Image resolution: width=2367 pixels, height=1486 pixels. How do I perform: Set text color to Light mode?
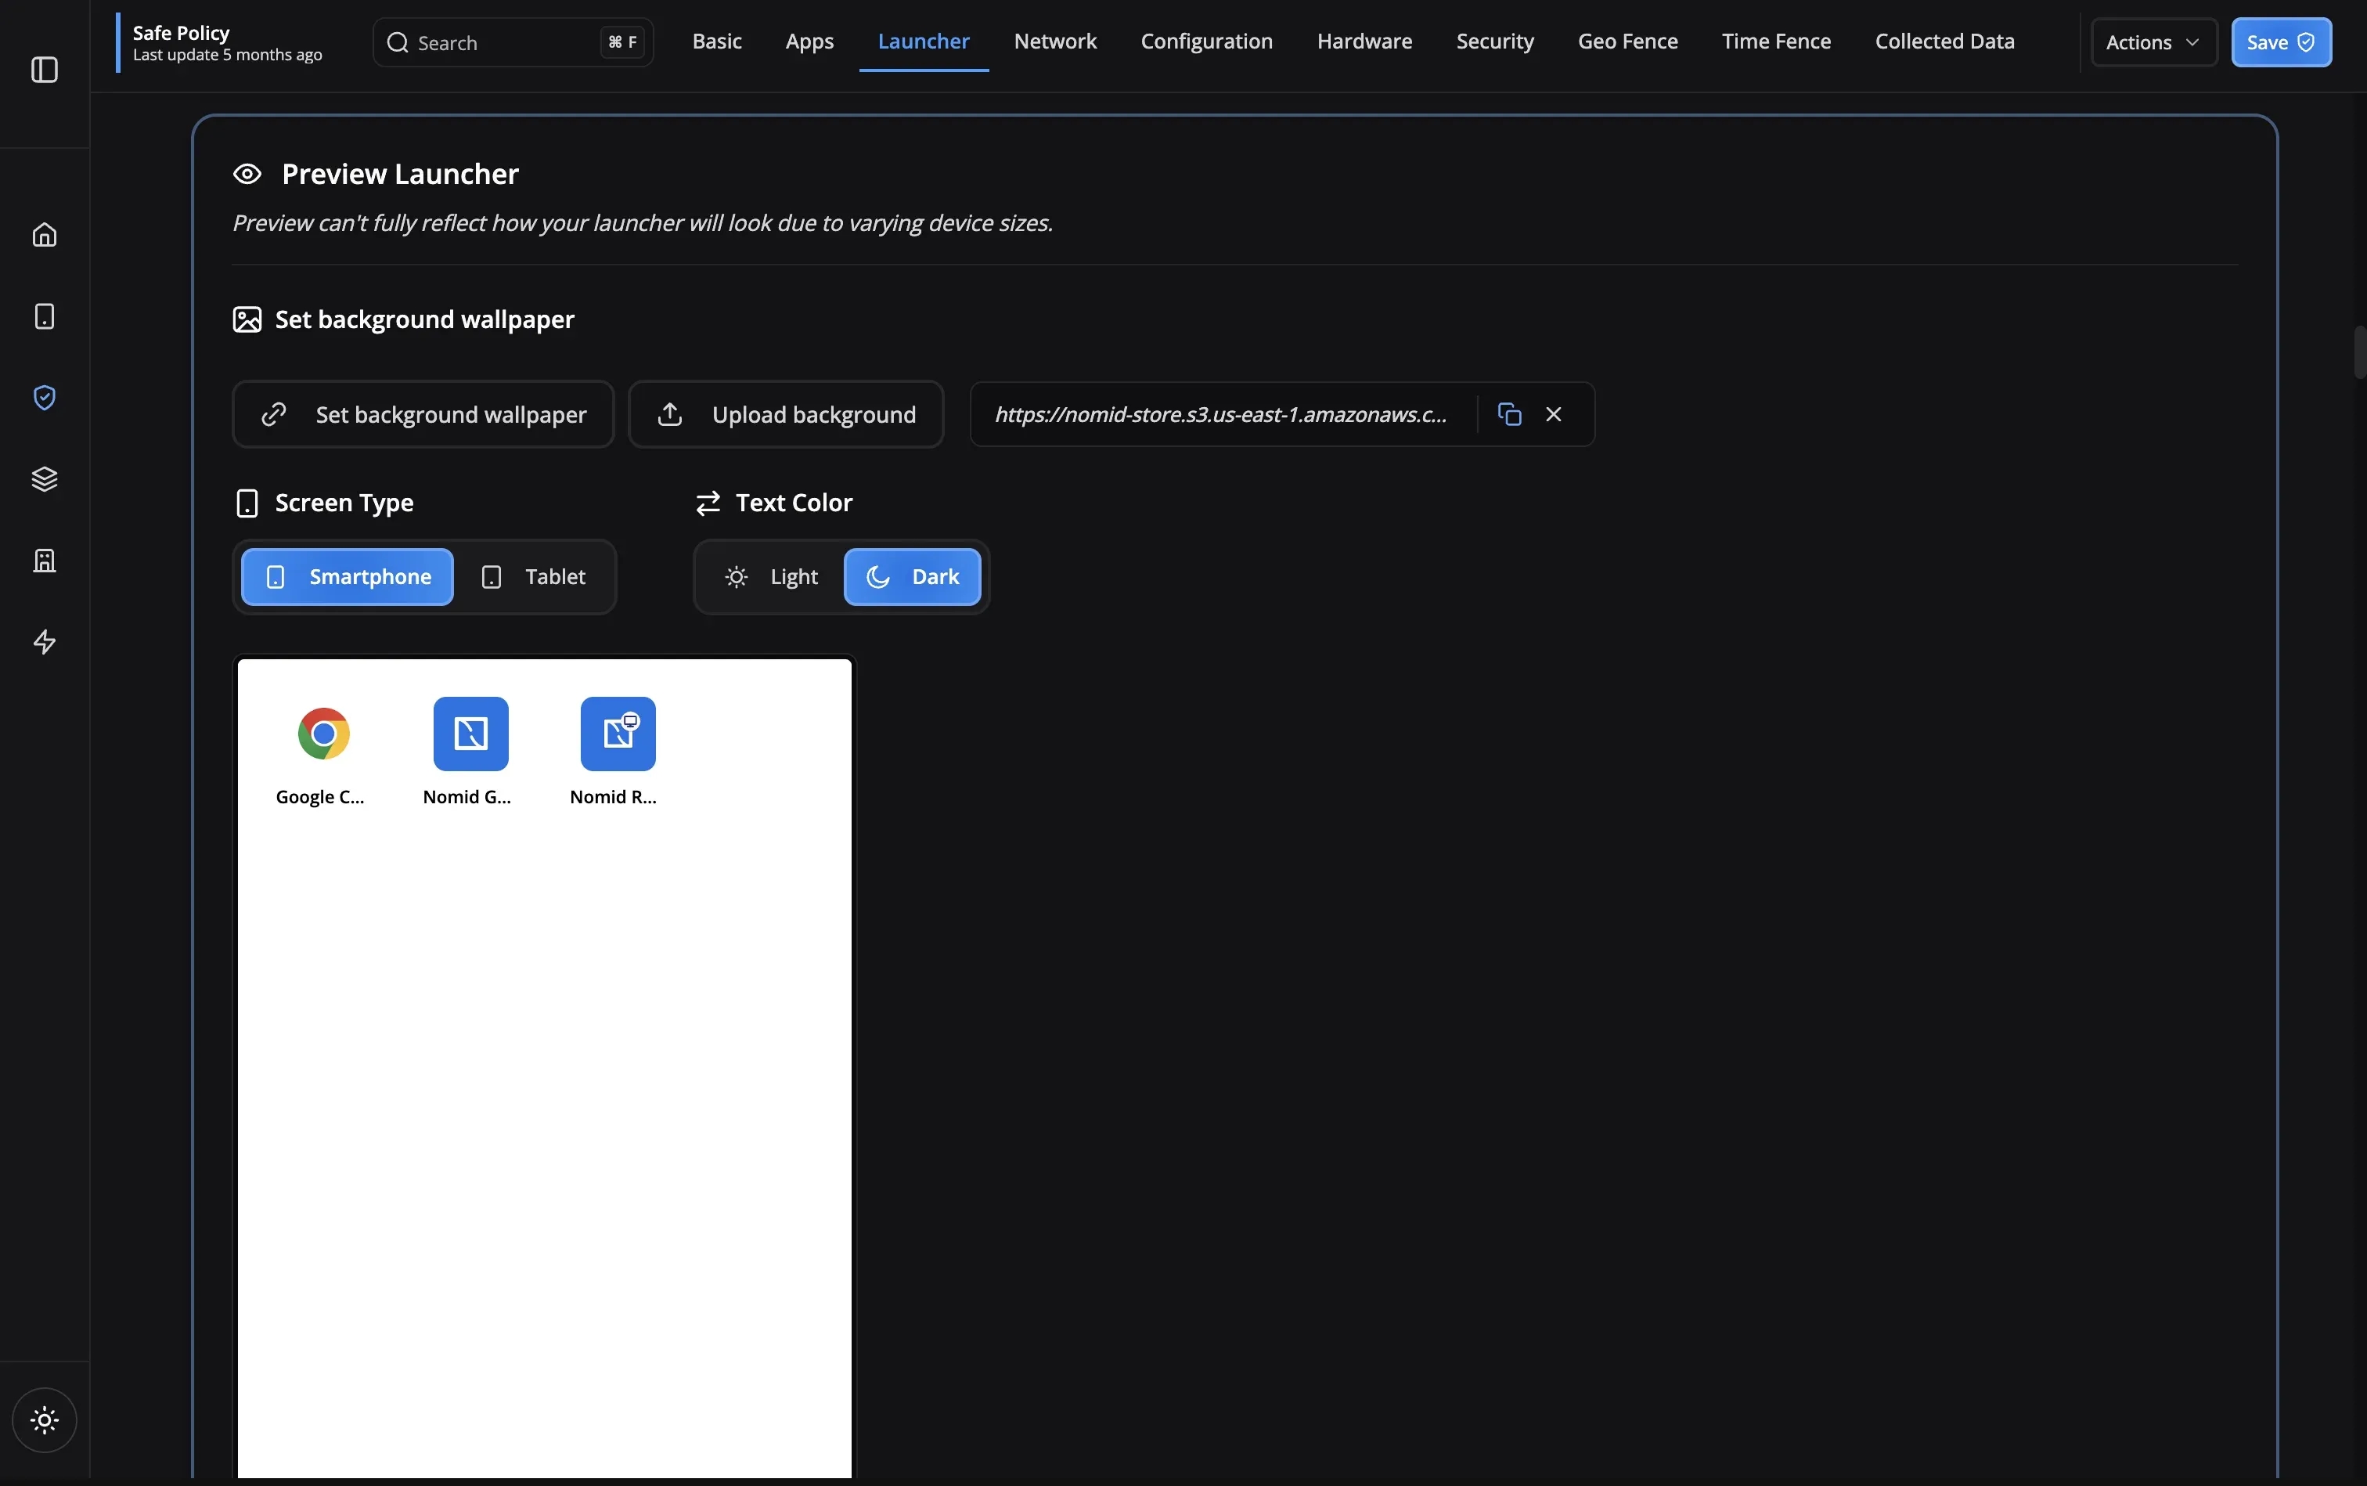click(x=769, y=577)
